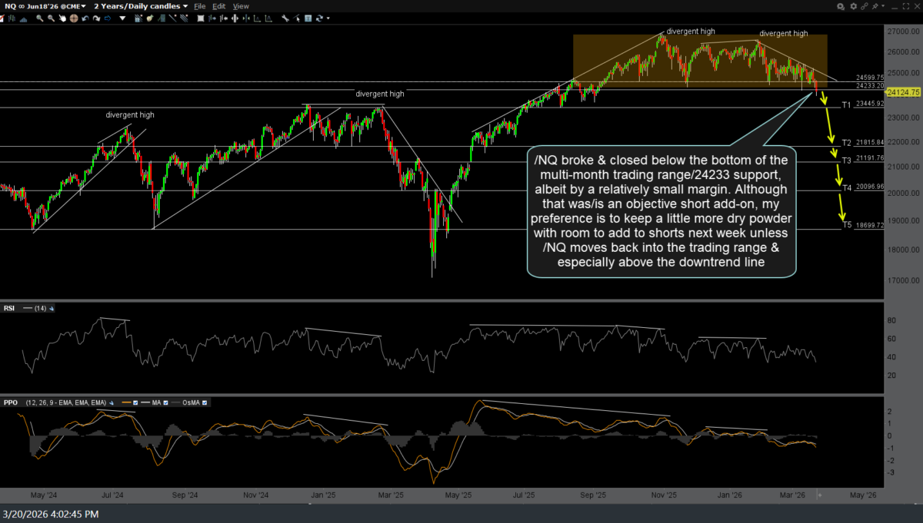Select the crosshair cursor tool
Image resolution: width=923 pixels, height=523 pixels.
pos(74,18)
